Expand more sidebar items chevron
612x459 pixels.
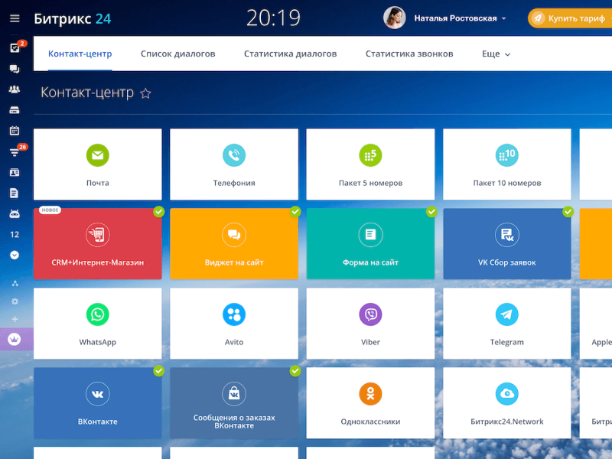coord(15,255)
